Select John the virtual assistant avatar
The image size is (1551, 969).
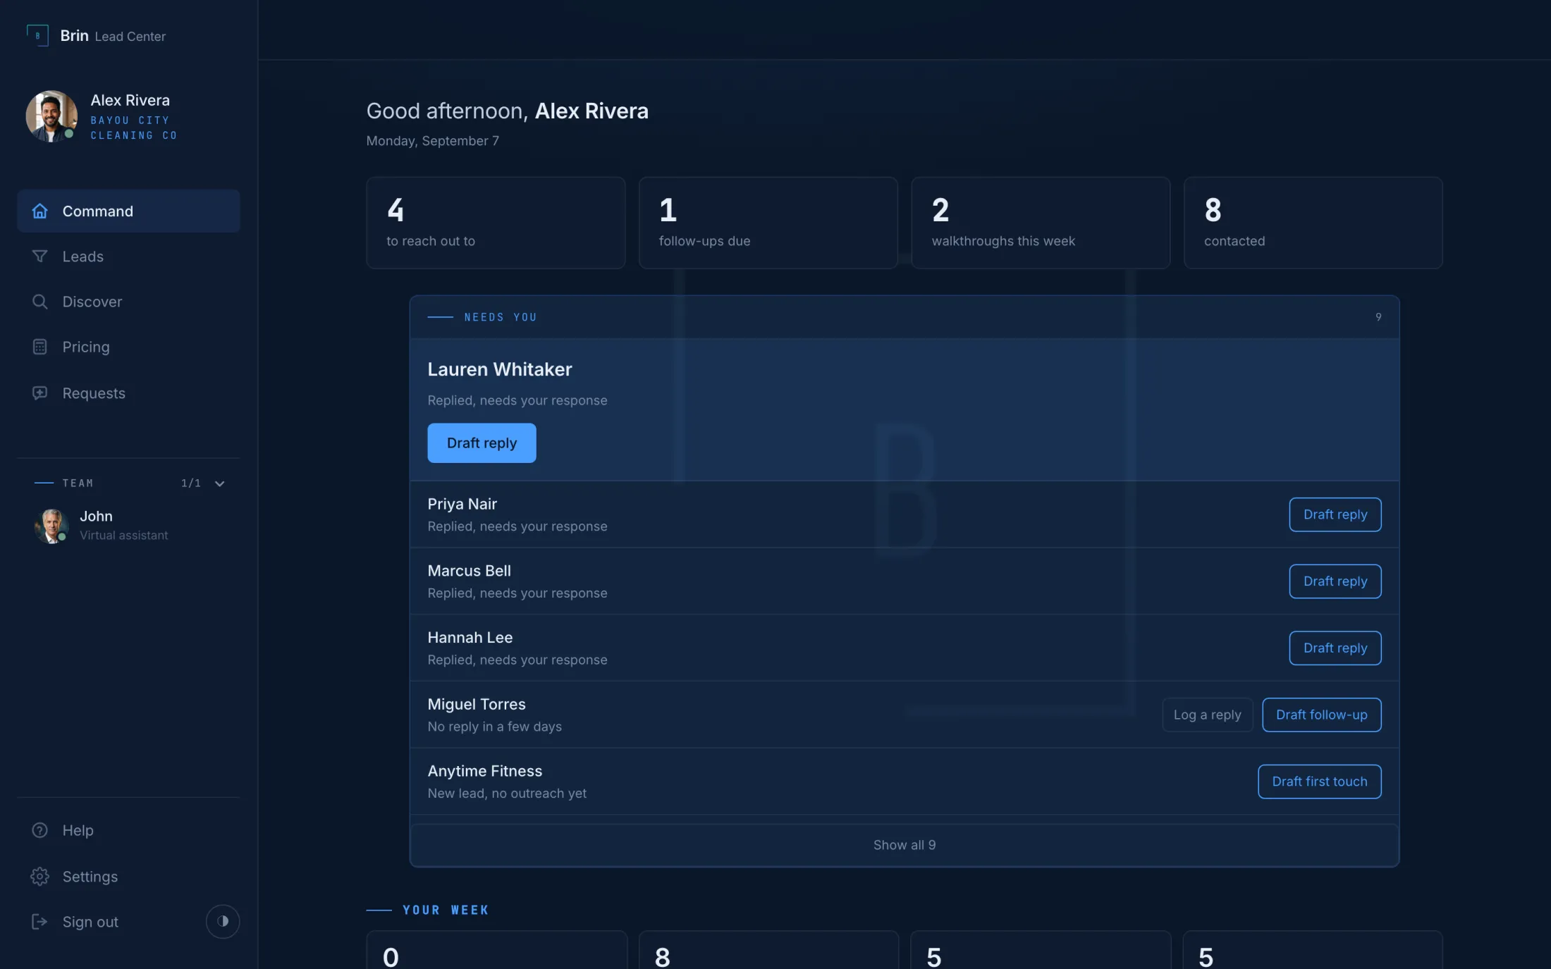point(51,526)
